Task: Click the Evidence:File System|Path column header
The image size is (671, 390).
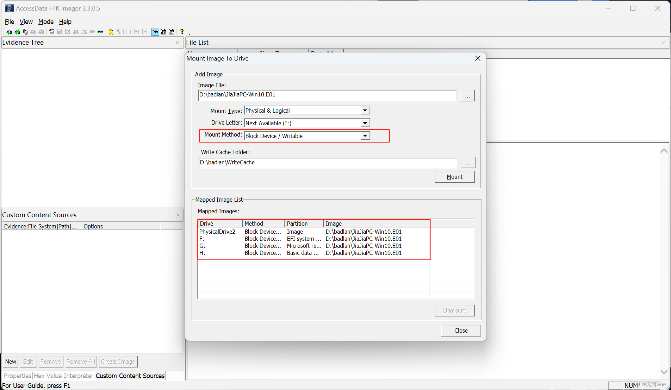Action: click(42, 226)
